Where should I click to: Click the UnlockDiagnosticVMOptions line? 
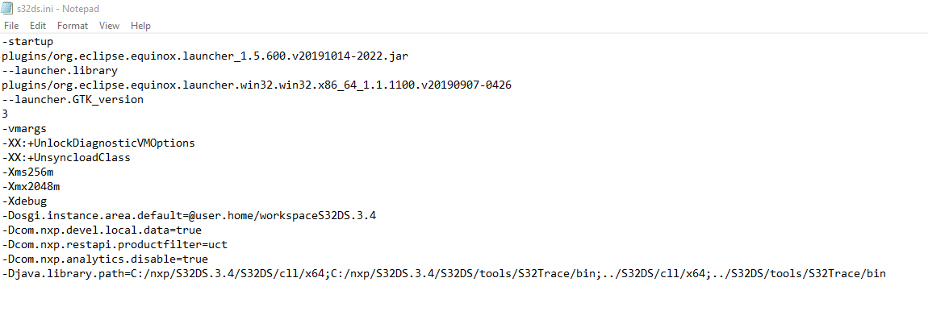pyautogui.click(x=98, y=143)
